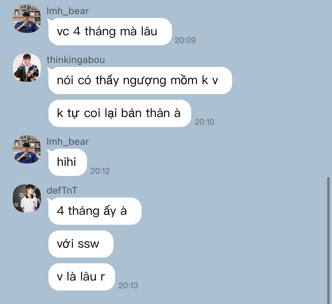332x304 pixels.
Task: Select message "k tự coi lại bản thân à"
Action: pos(120,113)
